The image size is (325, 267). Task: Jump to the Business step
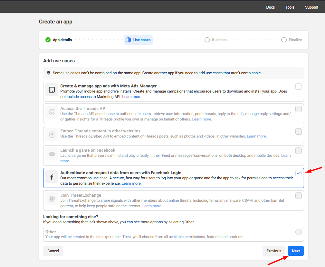click(x=216, y=40)
